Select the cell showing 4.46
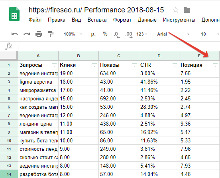The image size is (220, 178). point(199,174)
